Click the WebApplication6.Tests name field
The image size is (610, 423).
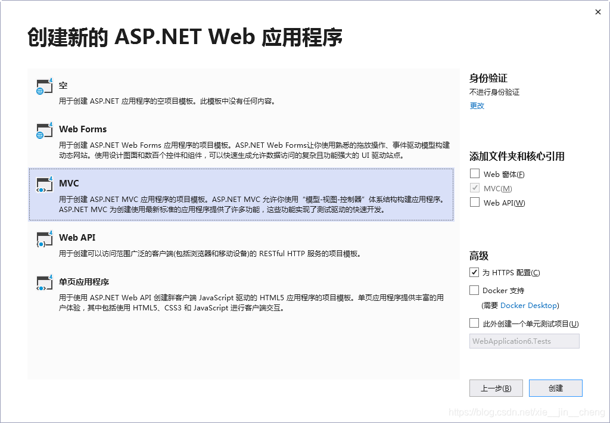(x=524, y=341)
